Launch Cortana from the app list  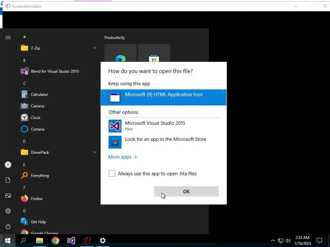pyautogui.click(x=59, y=129)
